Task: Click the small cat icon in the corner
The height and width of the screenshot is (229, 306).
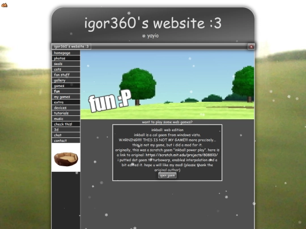Action: (4, 5)
